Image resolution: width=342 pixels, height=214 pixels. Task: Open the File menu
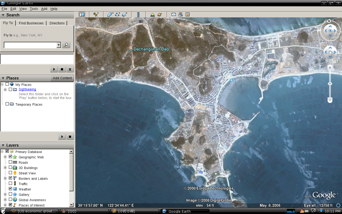4,9
